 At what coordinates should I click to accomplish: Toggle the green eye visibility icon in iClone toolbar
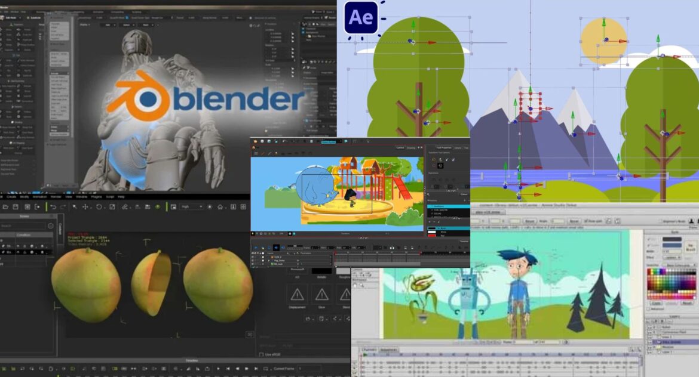click(x=158, y=206)
